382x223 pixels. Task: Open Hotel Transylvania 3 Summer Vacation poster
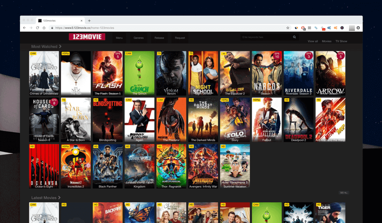(x=235, y=166)
